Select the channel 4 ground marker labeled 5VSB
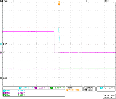116x99 pixels. tap(1, 78)
